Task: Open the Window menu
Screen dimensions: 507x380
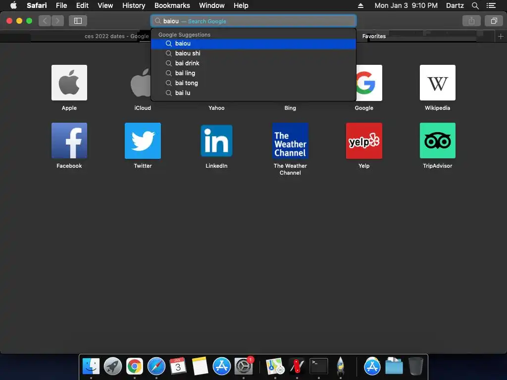Action: pos(211,5)
